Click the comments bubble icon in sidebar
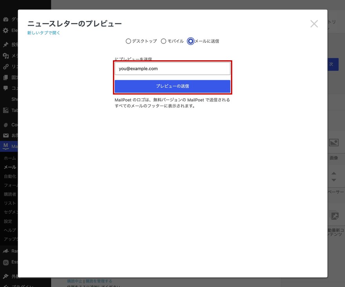345x287 pixels. (x=6, y=88)
